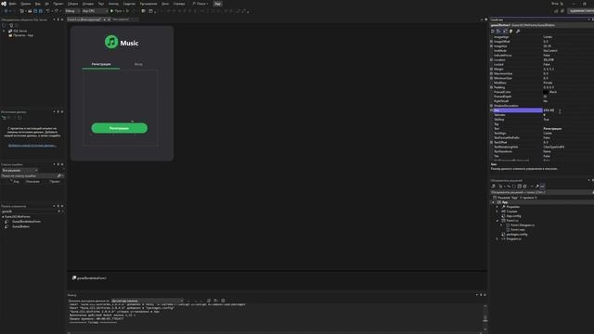
Task: Select the Вход tab on the form
Action: (x=138, y=64)
